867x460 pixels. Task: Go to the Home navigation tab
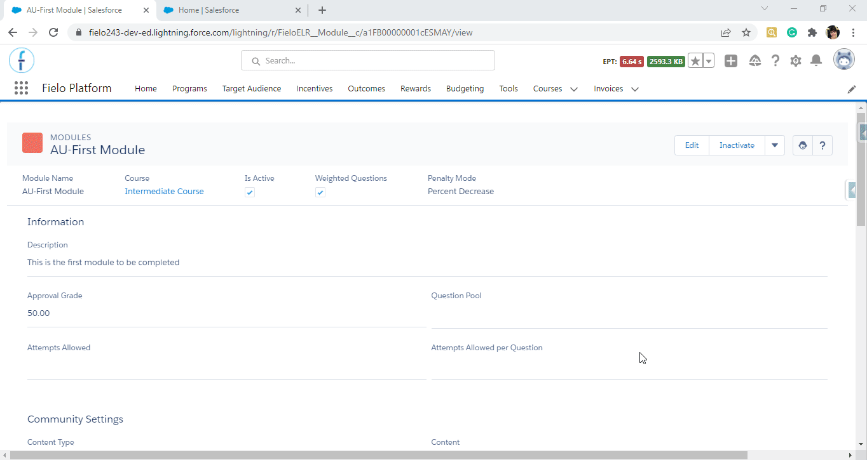coord(146,89)
